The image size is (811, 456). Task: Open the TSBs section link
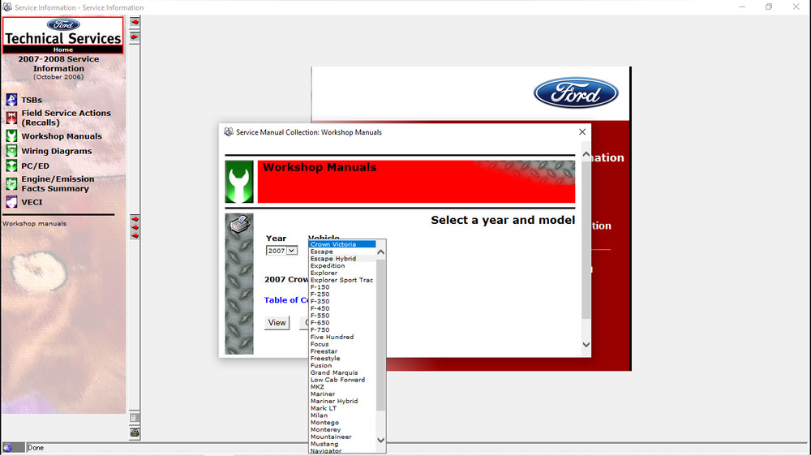(x=32, y=100)
